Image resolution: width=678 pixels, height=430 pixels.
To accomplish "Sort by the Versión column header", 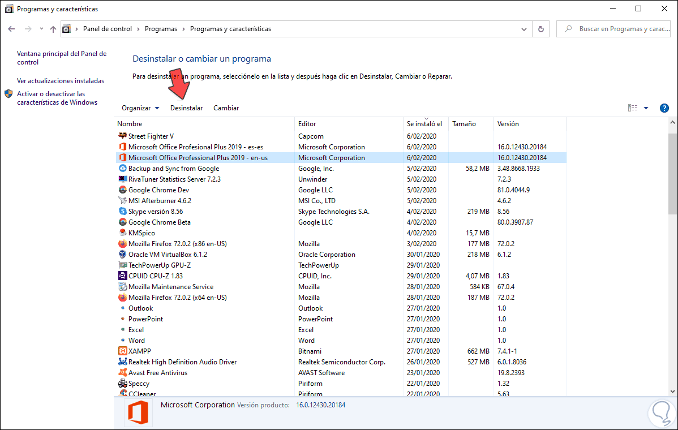I will [x=530, y=123].
